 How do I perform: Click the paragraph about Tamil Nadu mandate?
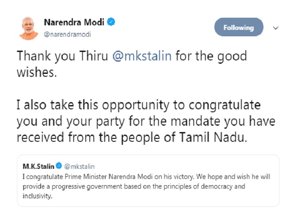click(146, 121)
